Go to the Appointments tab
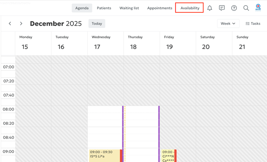267x162 pixels. tap(160, 8)
